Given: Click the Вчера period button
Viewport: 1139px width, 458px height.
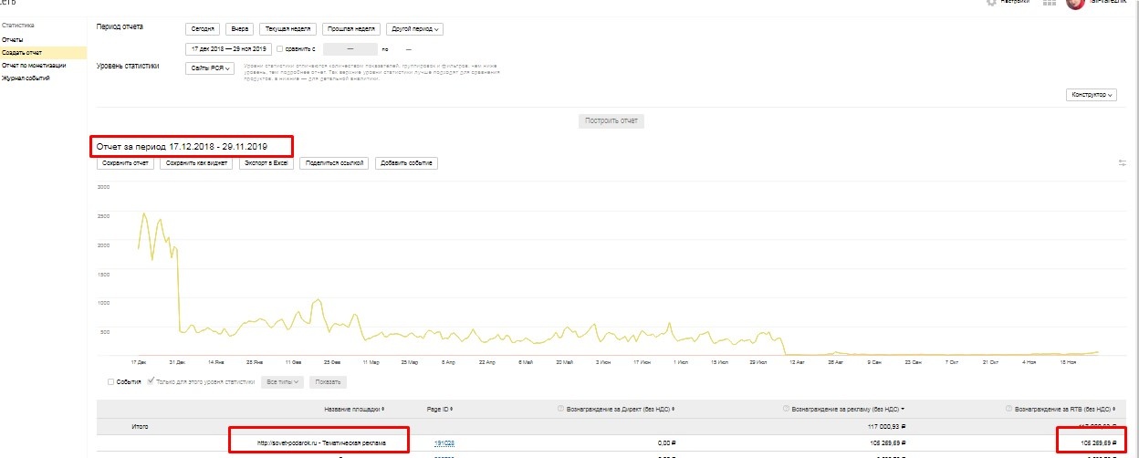Looking at the screenshot, I should click(x=240, y=29).
